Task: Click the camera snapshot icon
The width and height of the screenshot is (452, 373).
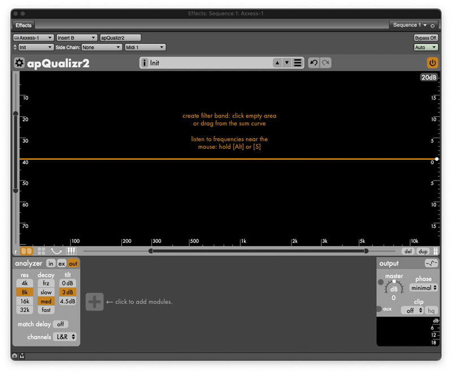Action: pos(15,356)
